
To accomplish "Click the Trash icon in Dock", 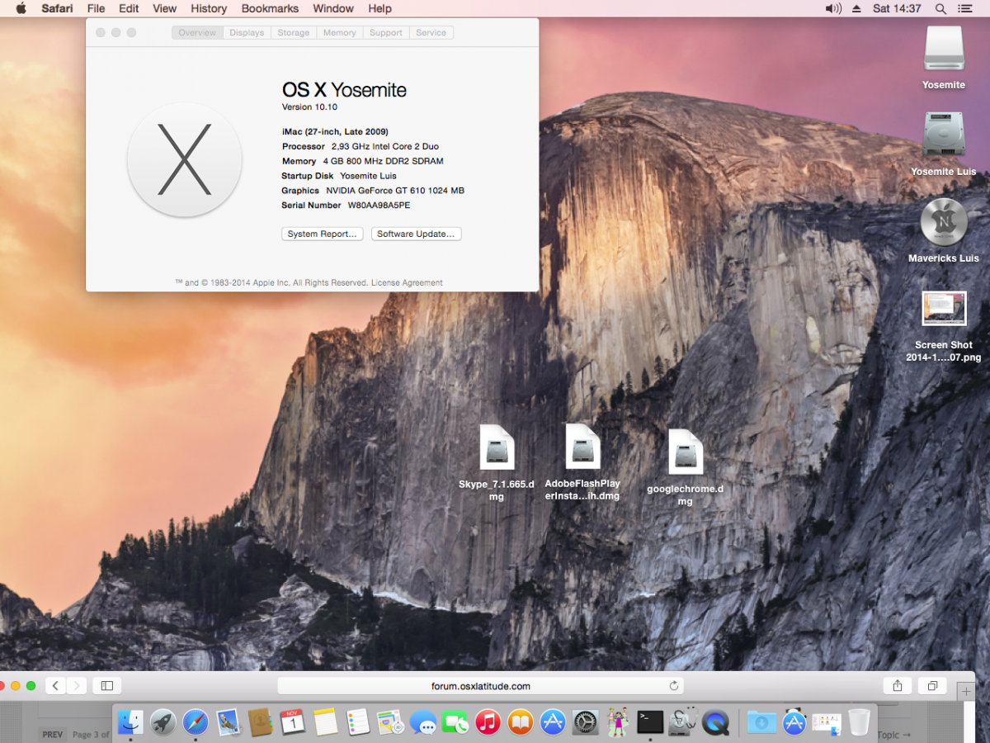I will click(x=859, y=722).
